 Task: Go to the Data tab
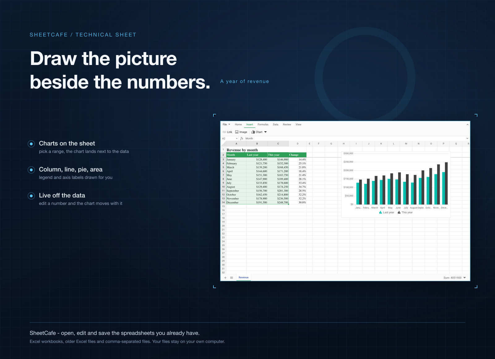tap(276, 124)
